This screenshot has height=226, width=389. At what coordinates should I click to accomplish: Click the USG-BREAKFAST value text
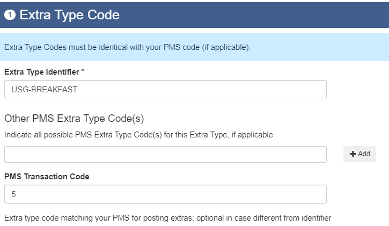click(45, 90)
